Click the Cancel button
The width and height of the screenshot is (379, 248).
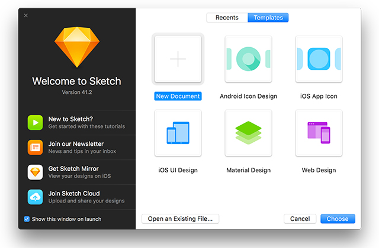tap(300, 218)
